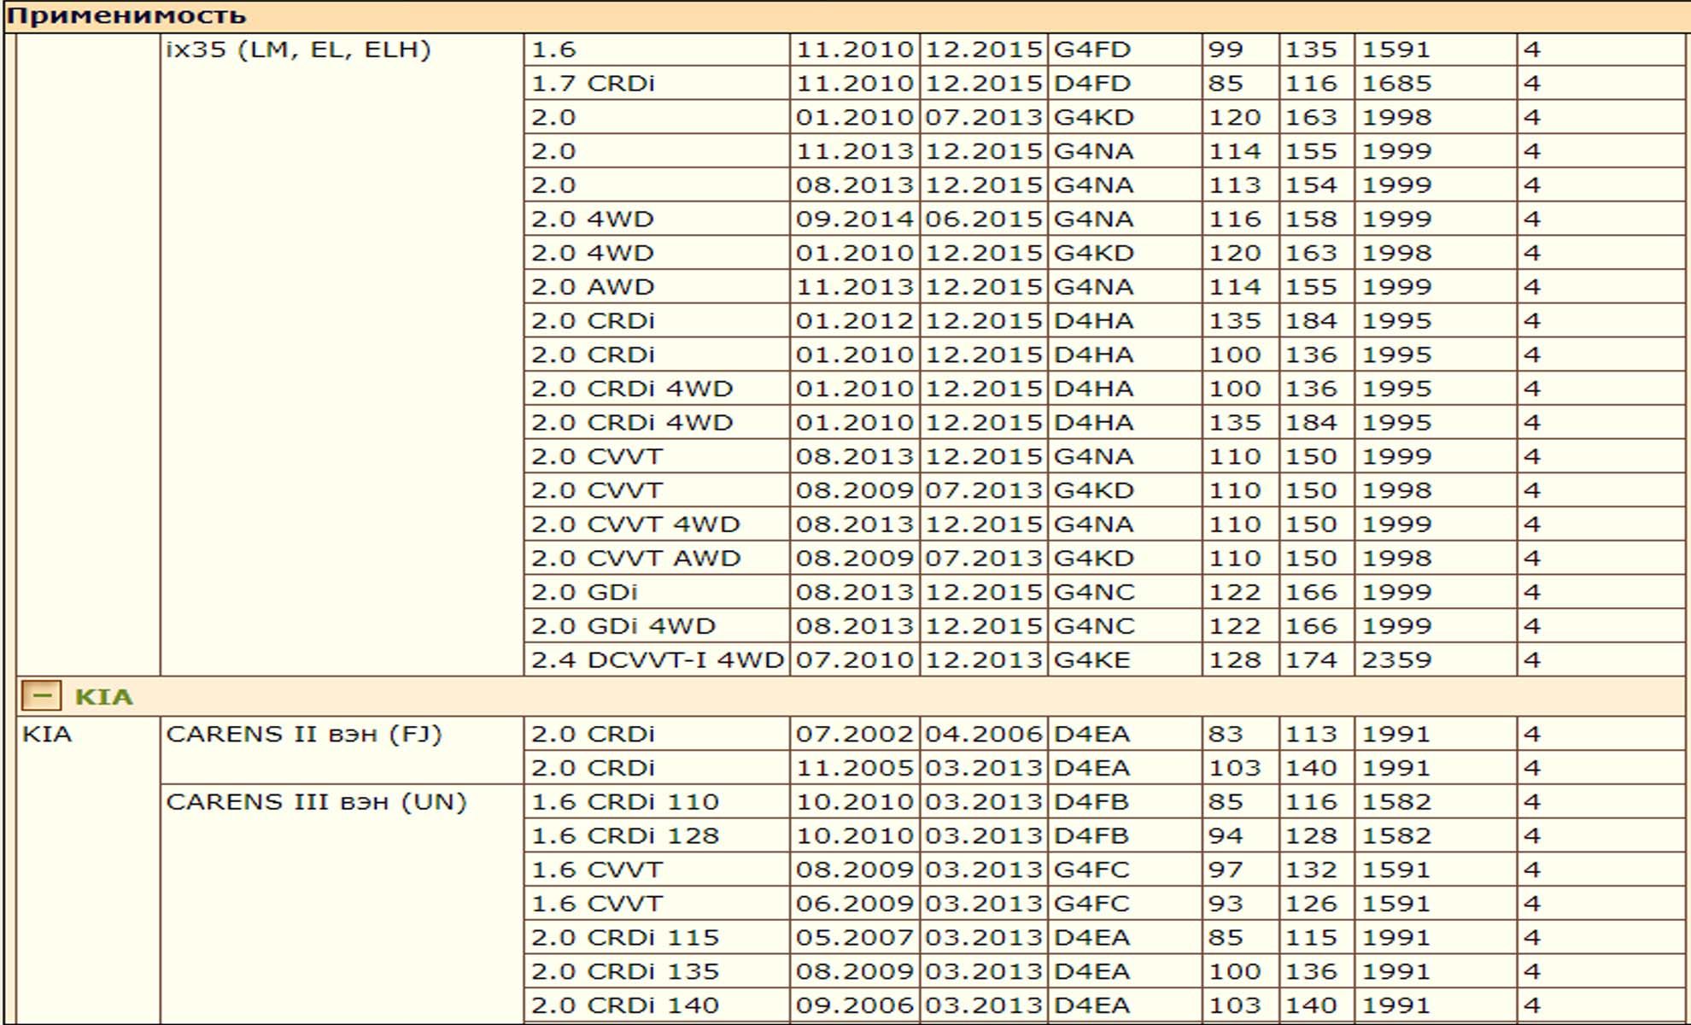Image resolution: width=1691 pixels, height=1025 pixels.
Task: Click the 2.0 CRDi 135 modification cell
Action: tap(624, 972)
